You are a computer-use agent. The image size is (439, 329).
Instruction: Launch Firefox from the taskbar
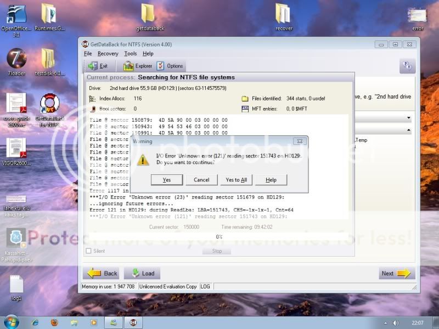[x=54, y=323]
